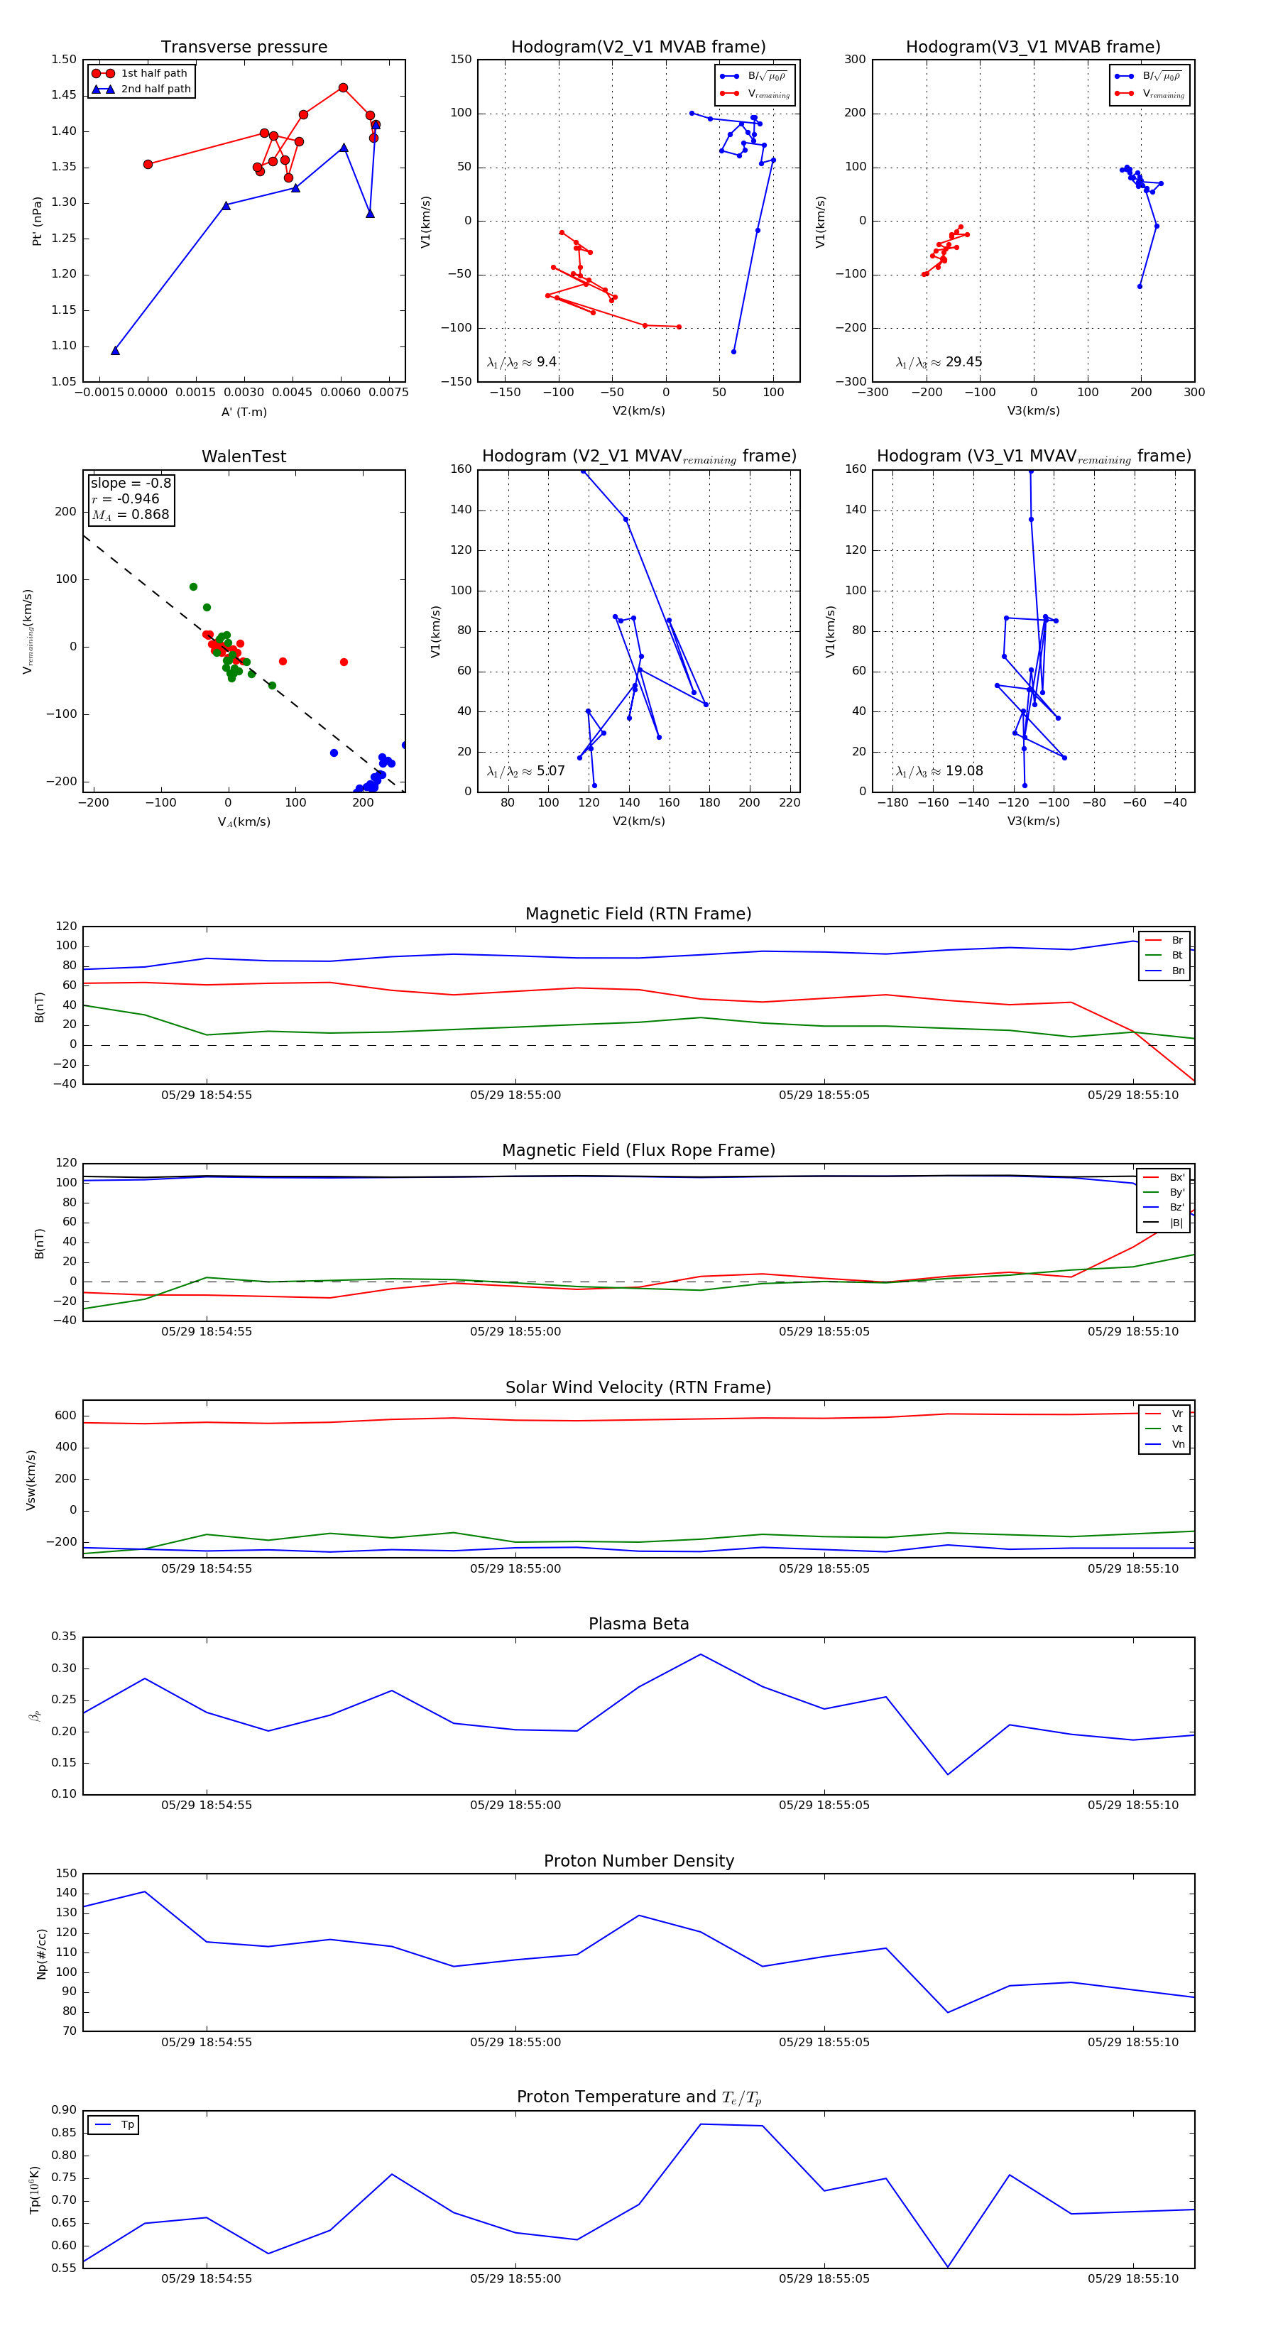1278x2343 pixels.
Task: Click the lowest blue triangle in Transverse pressure plot
Action: (x=116, y=350)
